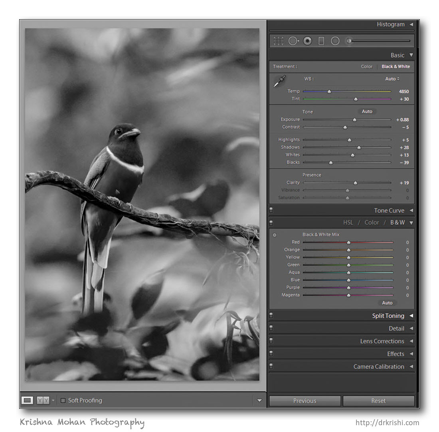The height and width of the screenshot is (432, 439).
Task: Expand the Lens Corrections panel
Action: click(x=411, y=341)
